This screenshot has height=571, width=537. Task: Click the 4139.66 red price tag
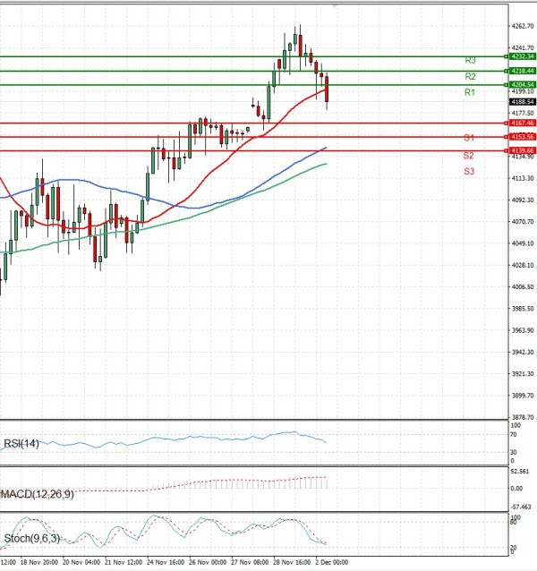point(523,150)
